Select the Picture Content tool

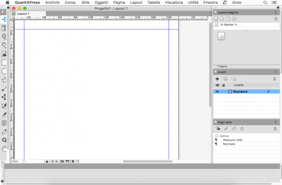point(4,54)
